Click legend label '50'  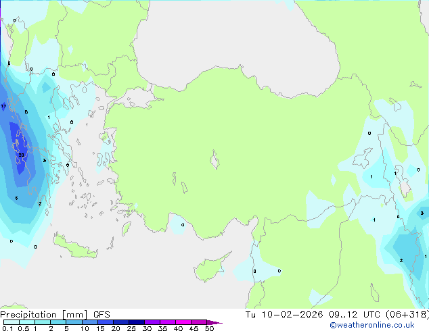[x=209, y=328]
